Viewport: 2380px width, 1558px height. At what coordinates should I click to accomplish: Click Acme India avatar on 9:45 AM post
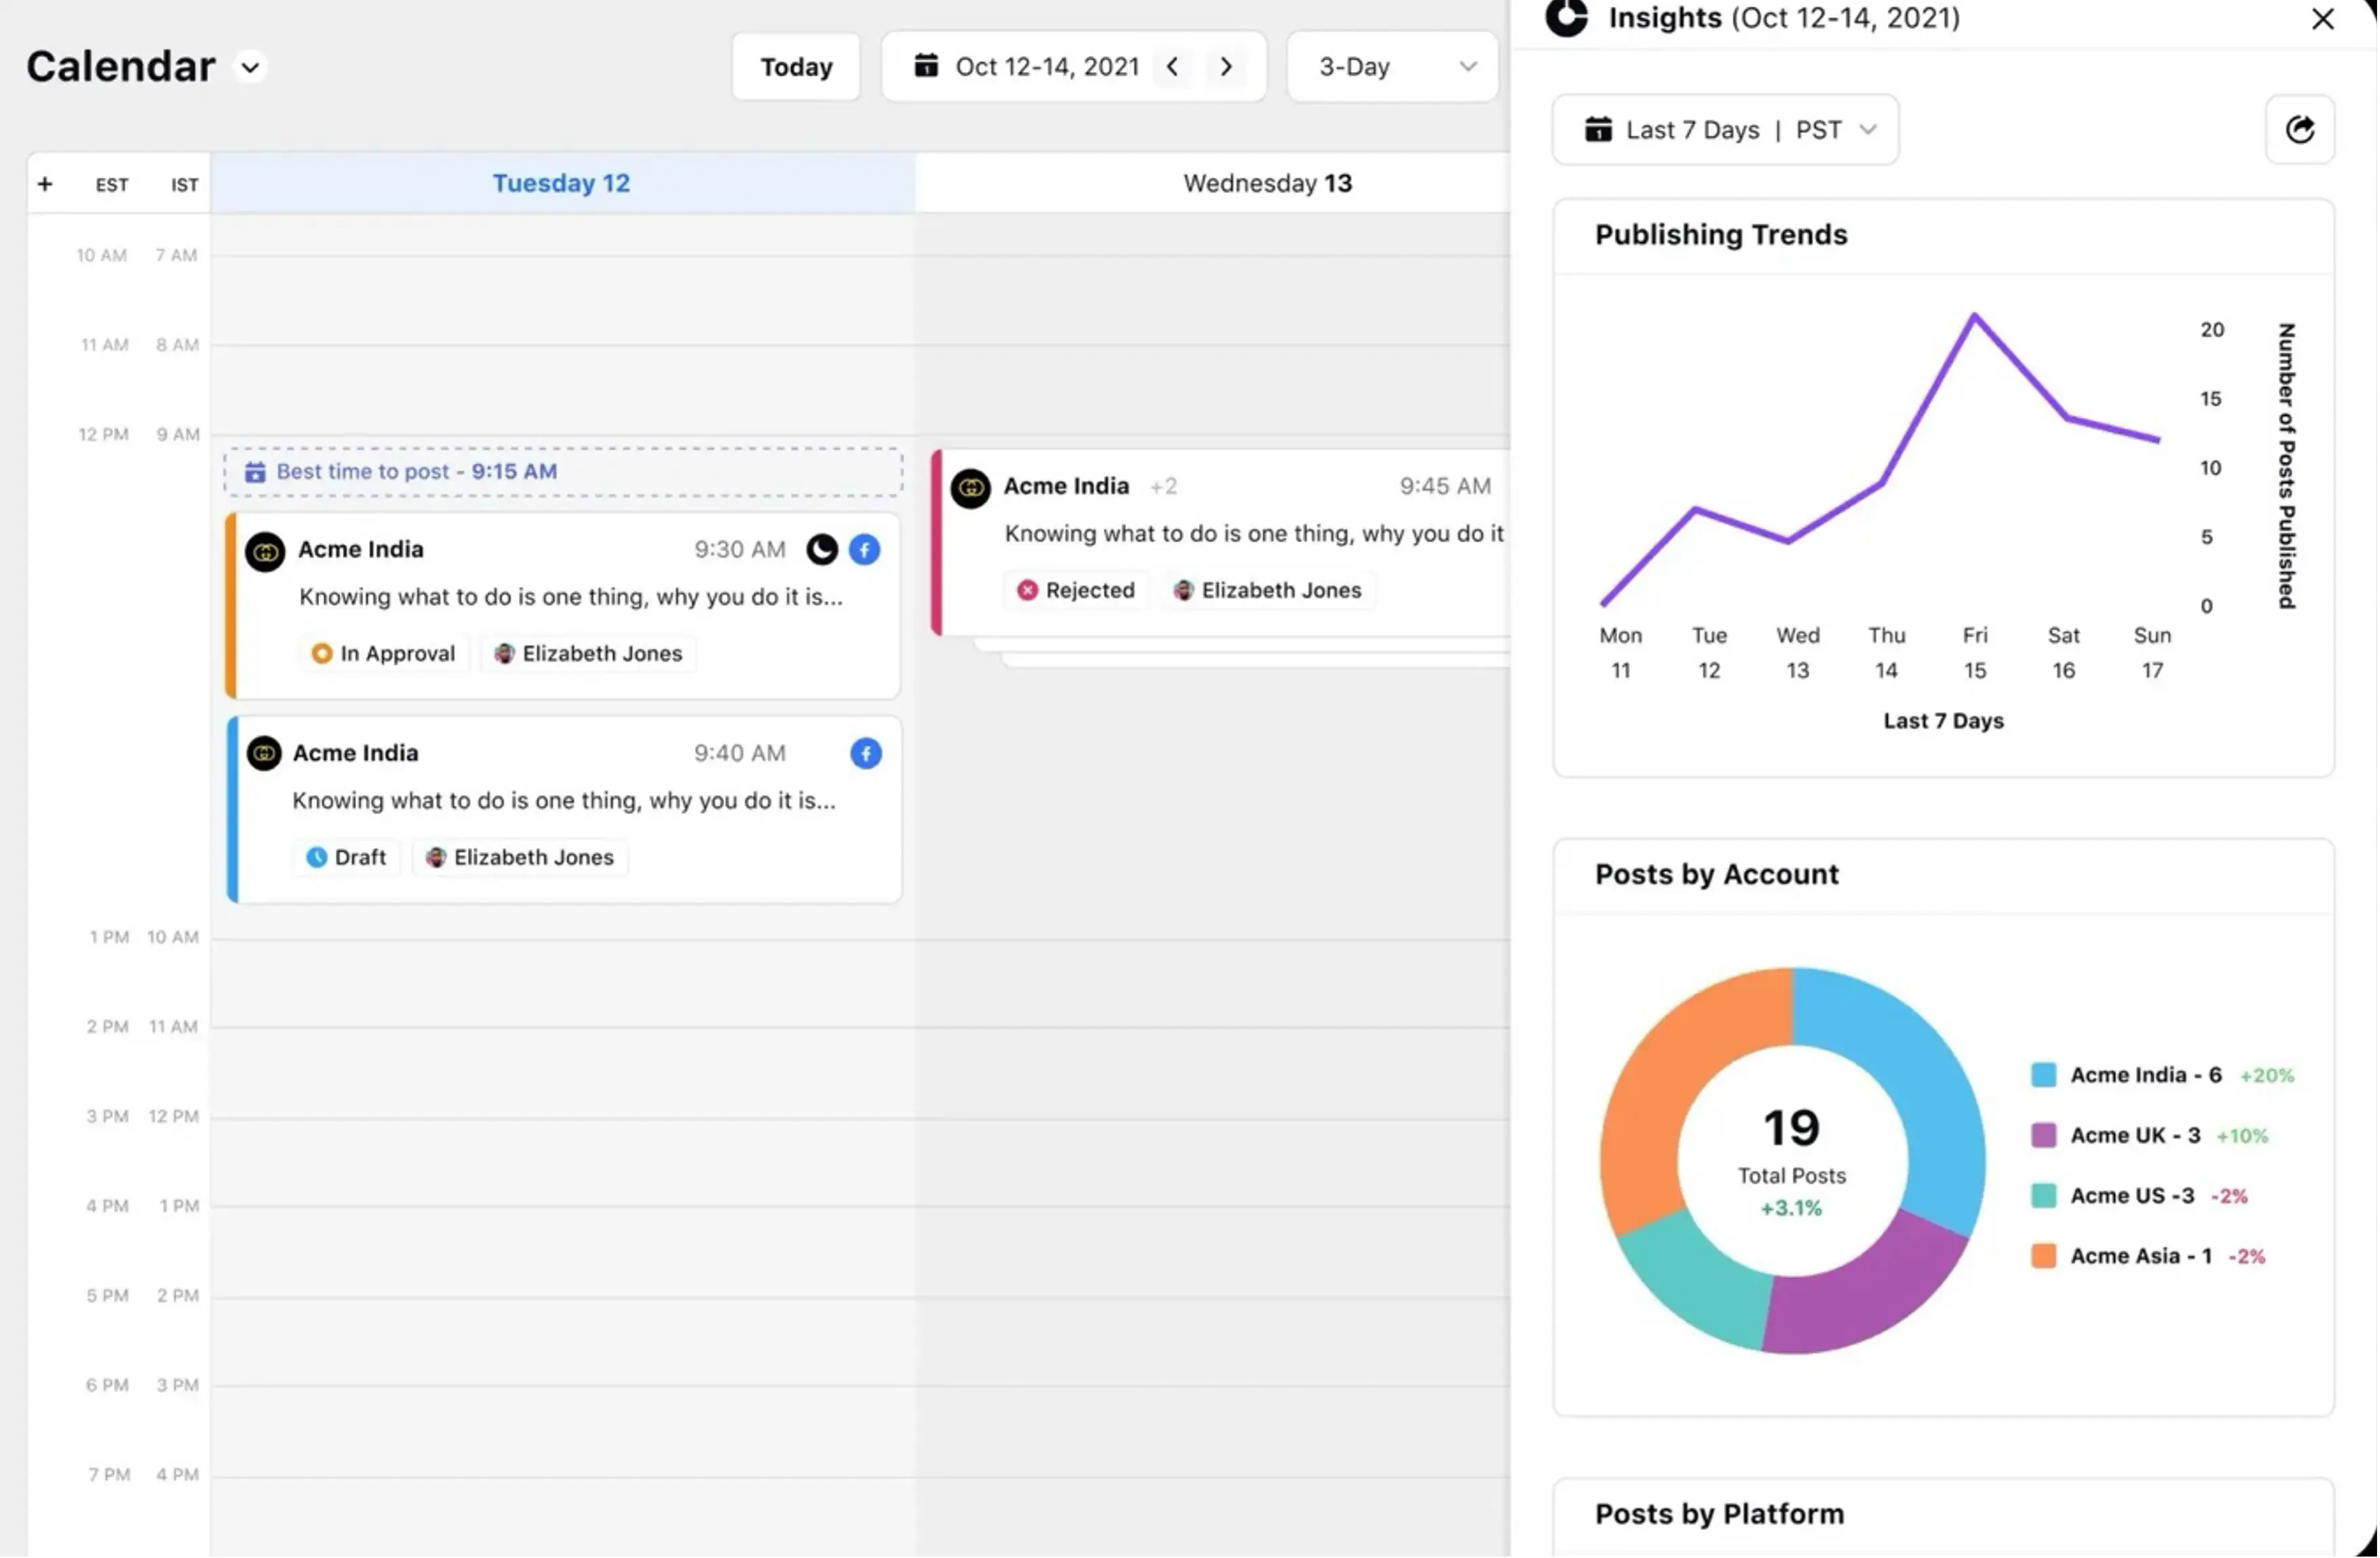(970, 488)
